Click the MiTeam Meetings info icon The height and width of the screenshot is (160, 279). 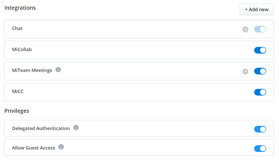(x=58, y=70)
